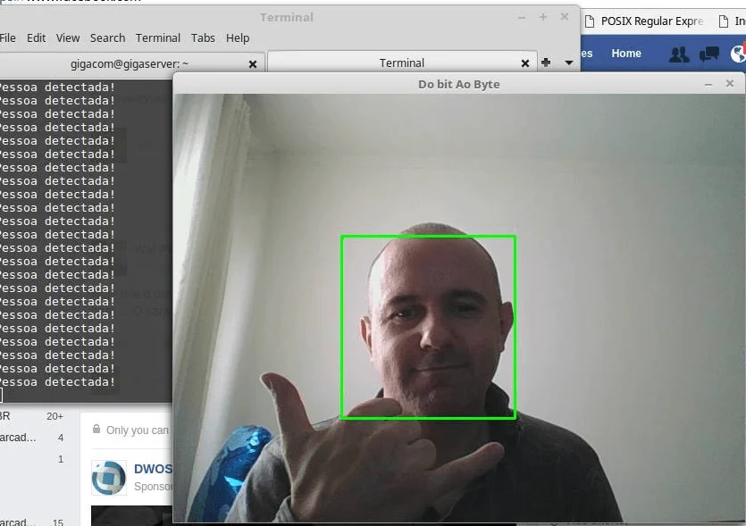Click the Facebook Home link

pyautogui.click(x=626, y=54)
